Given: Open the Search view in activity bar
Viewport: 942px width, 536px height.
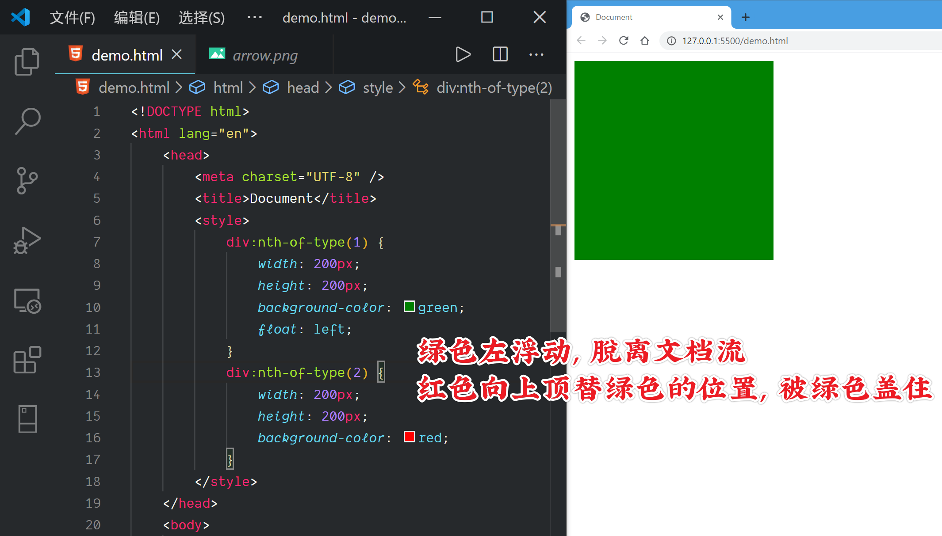Looking at the screenshot, I should (27, 121).
